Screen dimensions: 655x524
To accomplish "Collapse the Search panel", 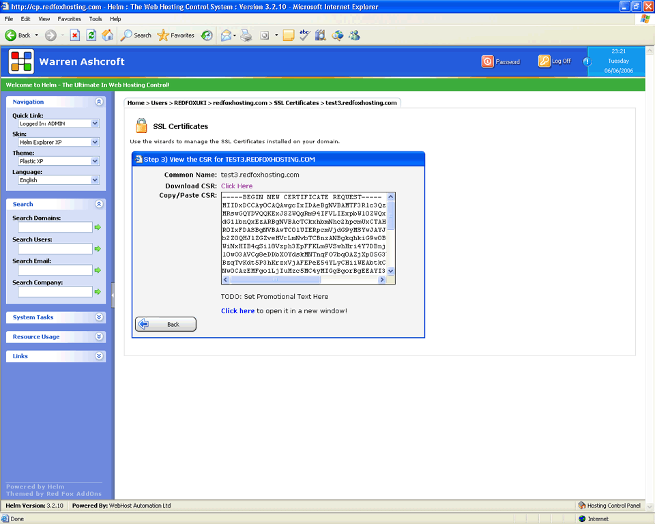I will [x=99, y=204].
